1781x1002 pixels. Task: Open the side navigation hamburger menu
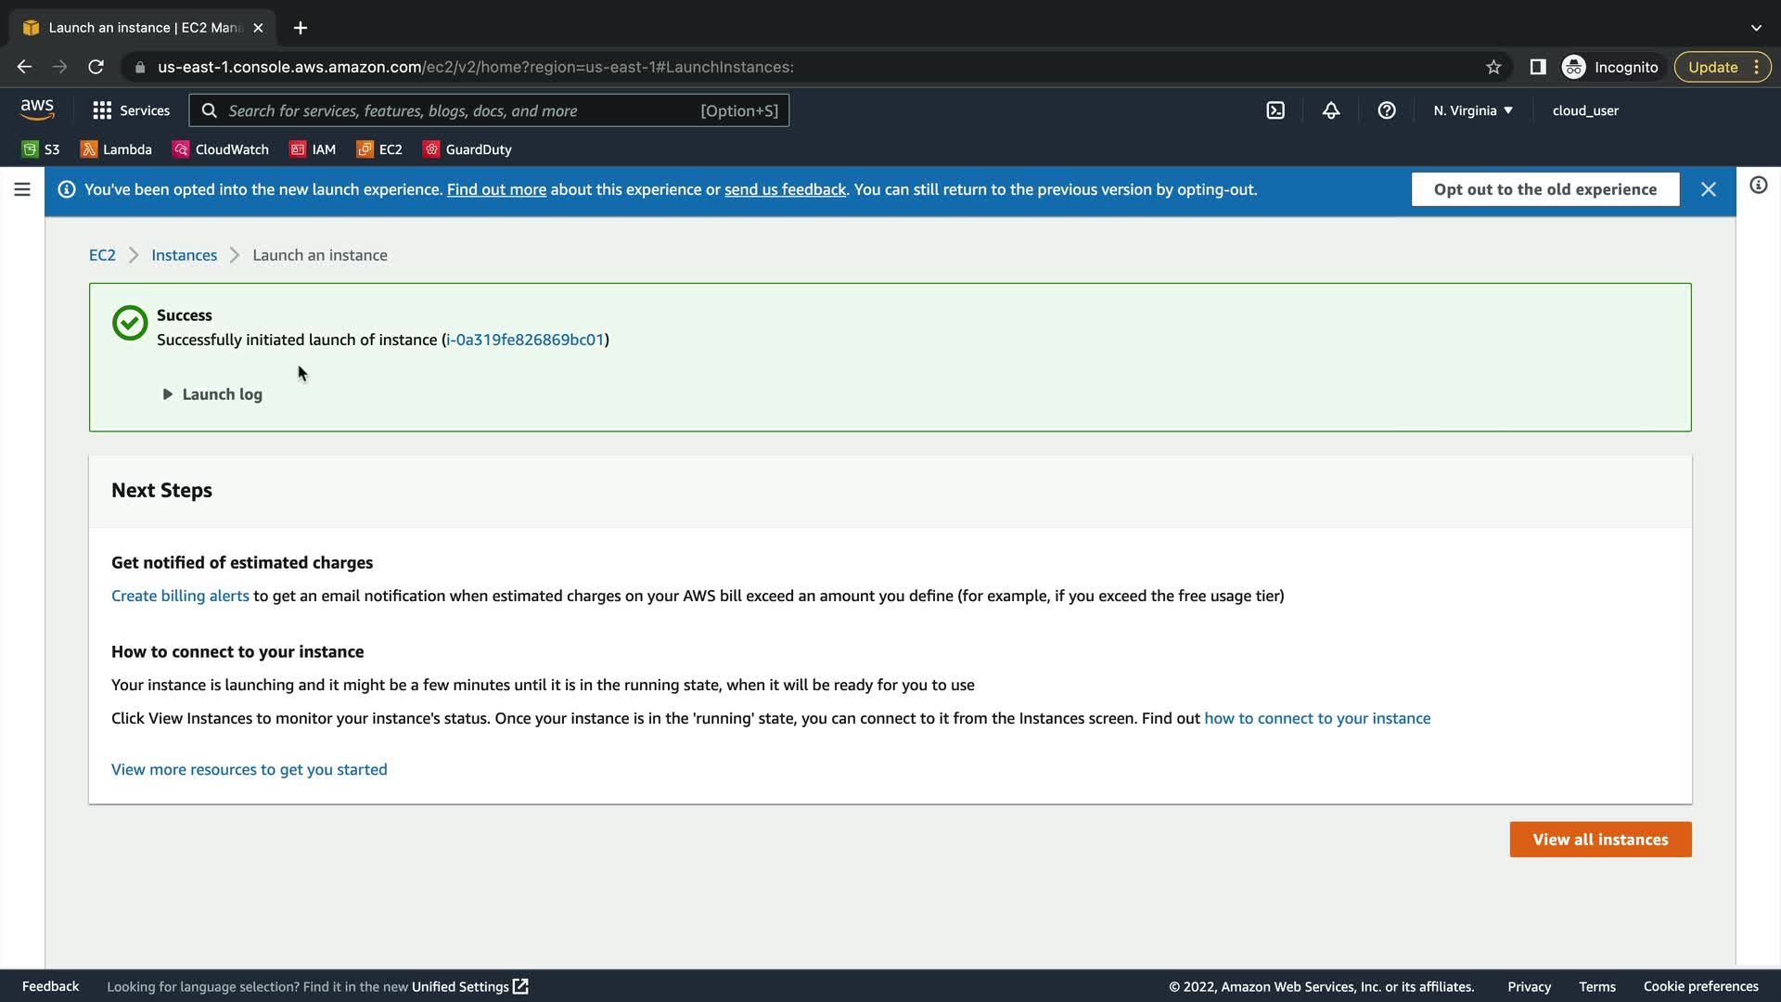22,189
